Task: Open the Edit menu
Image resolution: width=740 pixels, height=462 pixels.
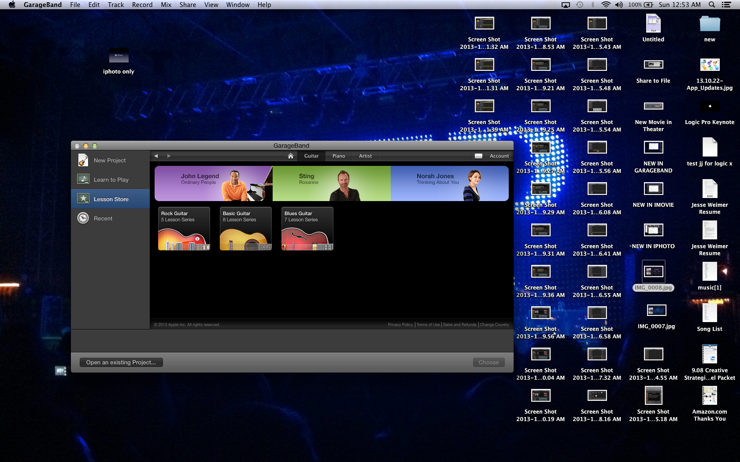Action: 94,5
